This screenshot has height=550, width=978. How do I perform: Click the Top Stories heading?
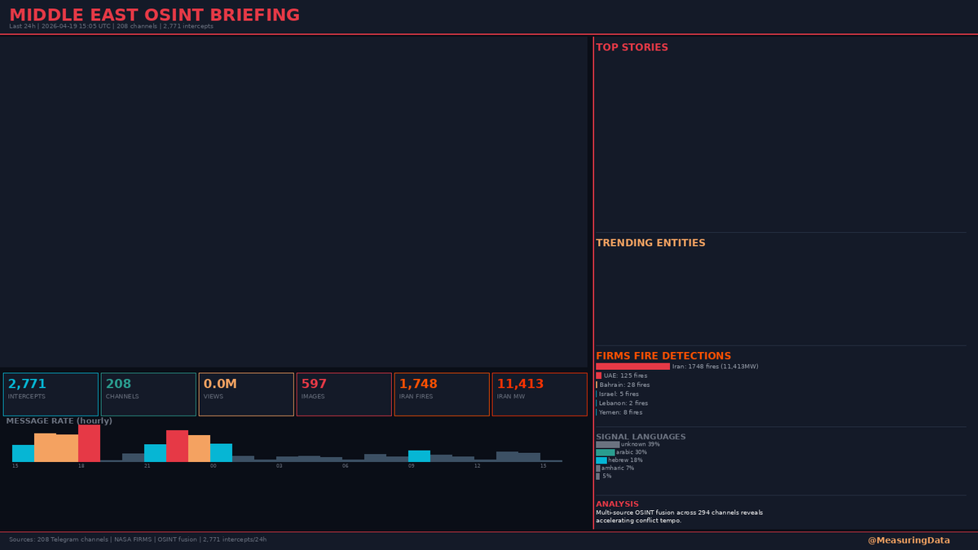point(632,47)
